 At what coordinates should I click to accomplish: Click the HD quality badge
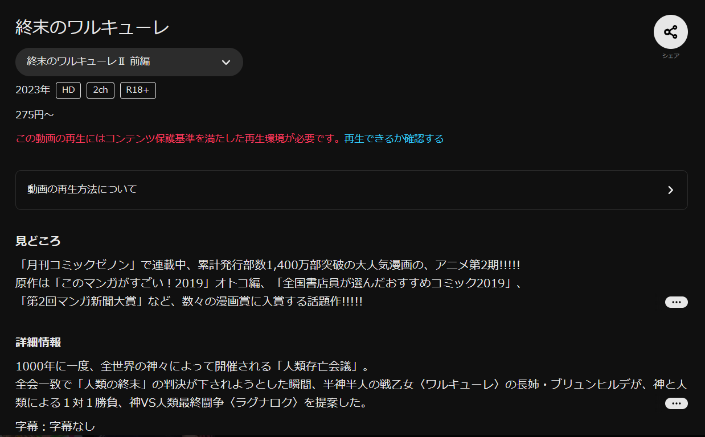pos(68,90)
